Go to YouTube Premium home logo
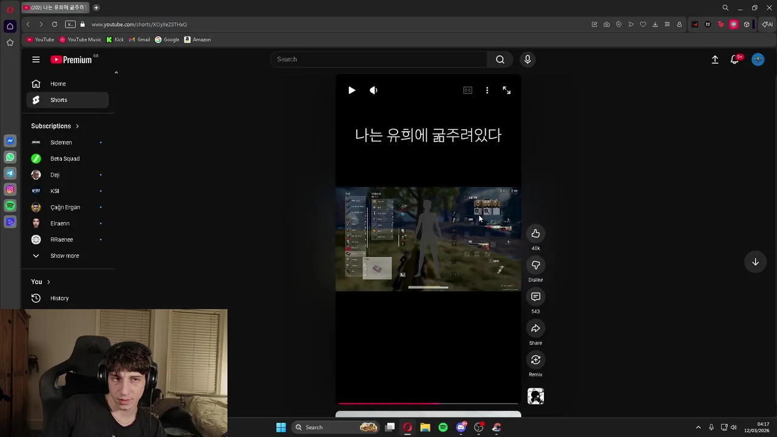 [71, 59]
